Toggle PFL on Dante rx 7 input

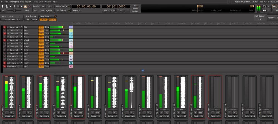pos(115,113)
